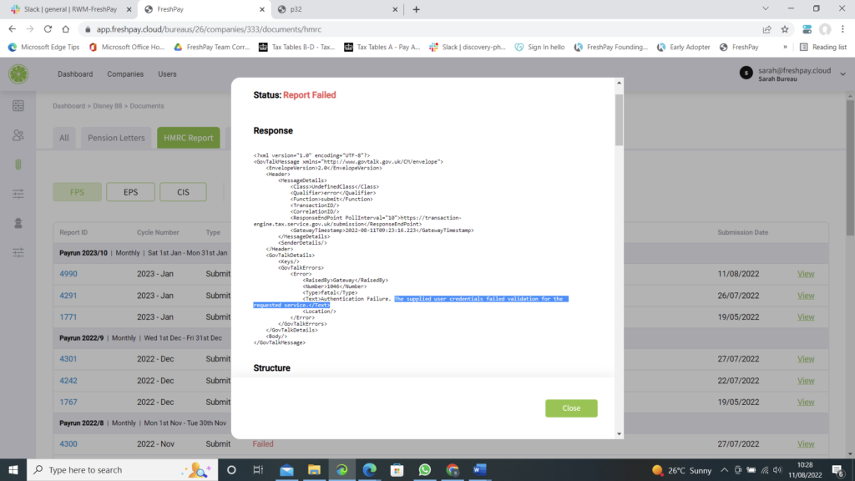Image resolution: width=855 pixels, height=481 pixels.
Task: Open Chrome tab search dropdown
Action: coord(766,8)
